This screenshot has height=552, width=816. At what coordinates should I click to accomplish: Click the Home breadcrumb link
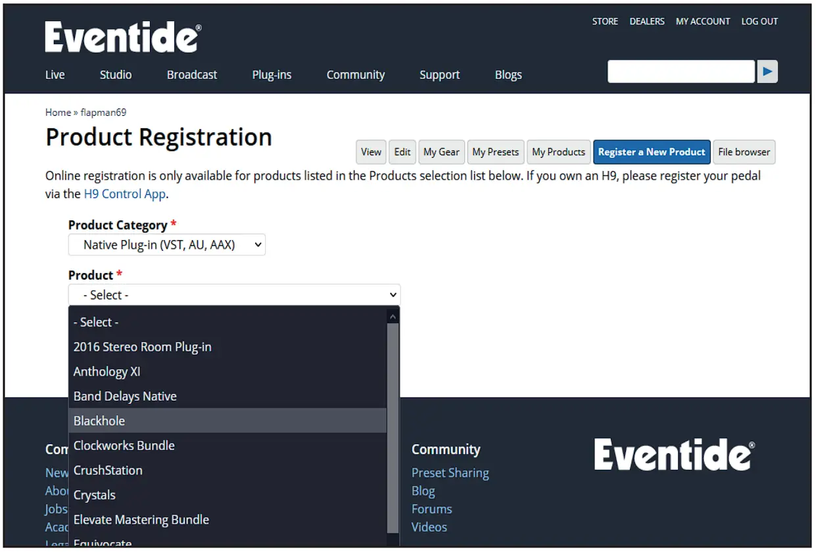[58, 113]
